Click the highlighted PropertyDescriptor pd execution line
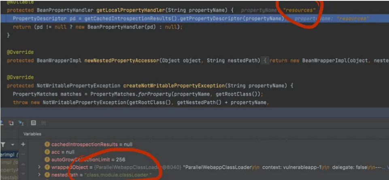The image size is (389, 180). coord(194,19)
